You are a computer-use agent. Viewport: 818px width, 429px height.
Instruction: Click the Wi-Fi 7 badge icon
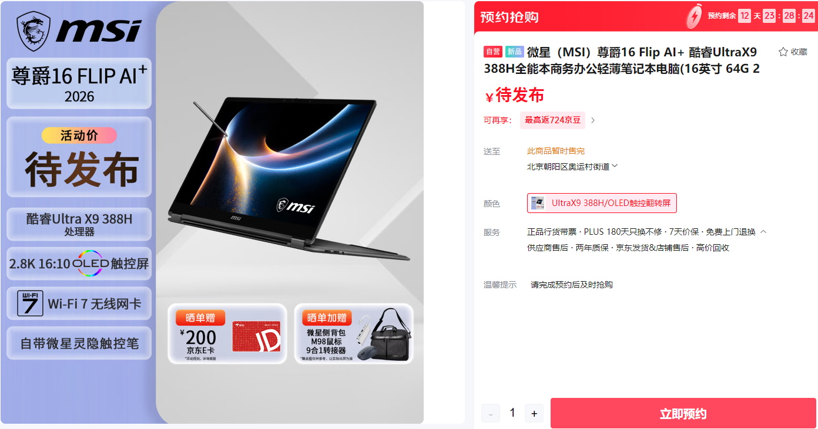(x=30, y=303)
